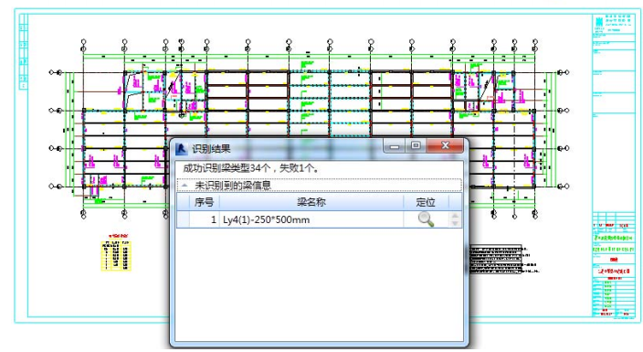Collapse the 未识别到的梁信息 section
This screenshot has height=352, width=643.
pyautogui.click(x=184, y=186)
